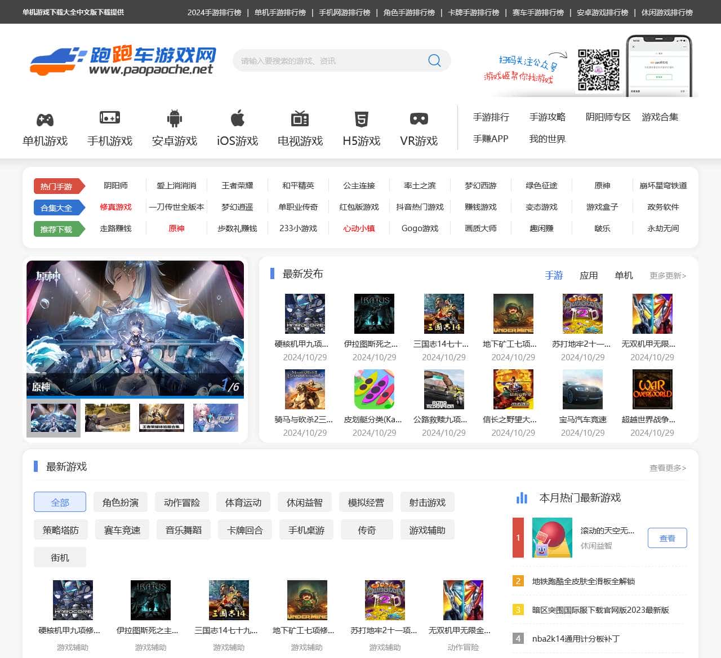Open 信长之野望大 game icon

point(513,389)
